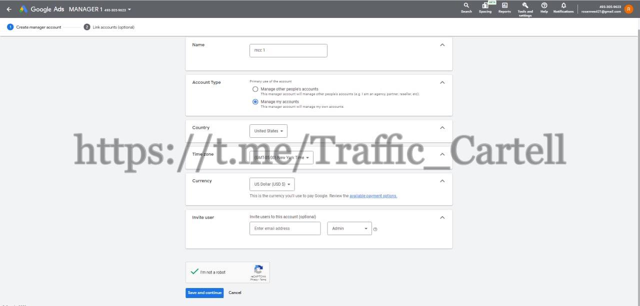The width and height of the screenshot is (640, 306).
Task: Toggle I'm not a robot checkbox
Action: click(x=194, y=272)
